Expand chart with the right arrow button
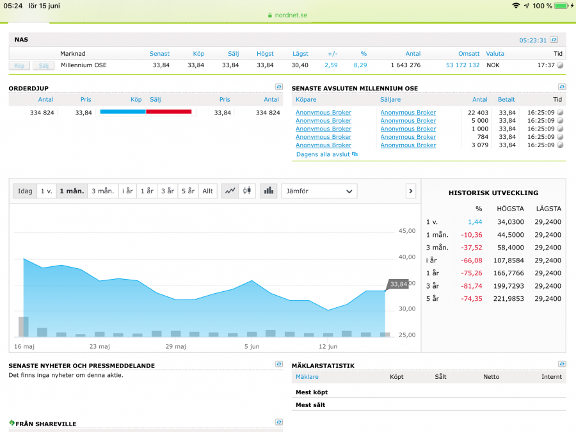 pyautogui.click(x=411, y=191)
